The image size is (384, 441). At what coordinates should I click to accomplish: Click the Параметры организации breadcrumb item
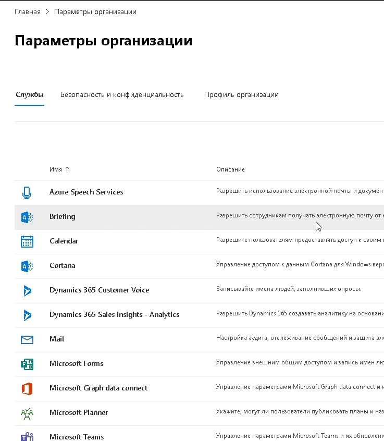pyautogui.click(x=95, y=12)
